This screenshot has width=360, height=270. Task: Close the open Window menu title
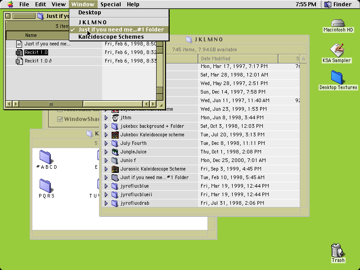[x=83, y=4]
